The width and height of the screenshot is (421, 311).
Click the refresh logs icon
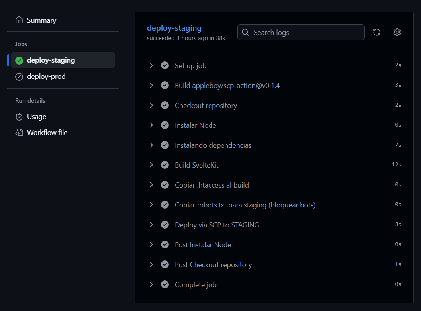pos(377,32)
